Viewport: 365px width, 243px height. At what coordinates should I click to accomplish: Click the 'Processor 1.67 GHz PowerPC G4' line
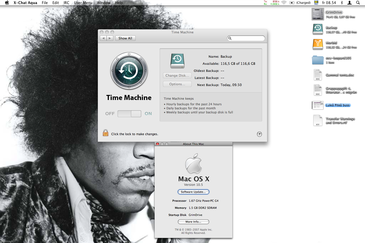(195, 201)
